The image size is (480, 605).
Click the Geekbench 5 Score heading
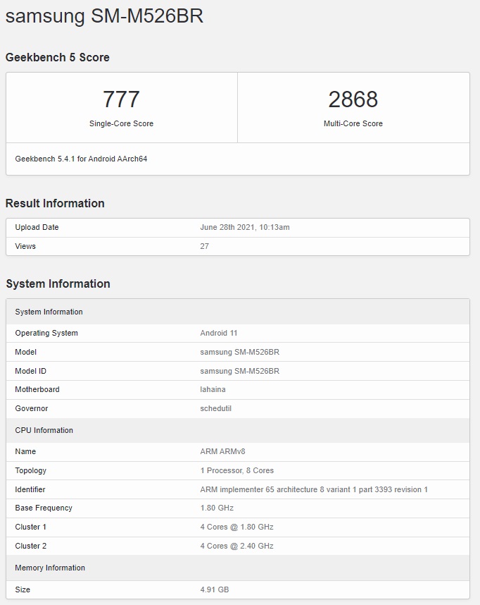tap(58, 57)
